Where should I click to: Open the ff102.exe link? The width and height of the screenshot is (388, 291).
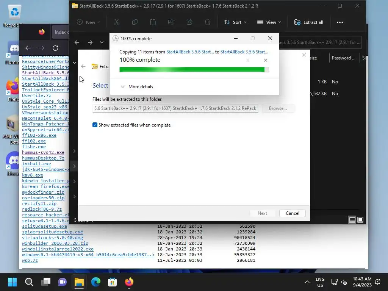(34, 141)
